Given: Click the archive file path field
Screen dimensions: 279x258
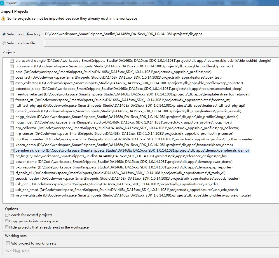Looking at the screenshot, I should click(x=161, y=43).
